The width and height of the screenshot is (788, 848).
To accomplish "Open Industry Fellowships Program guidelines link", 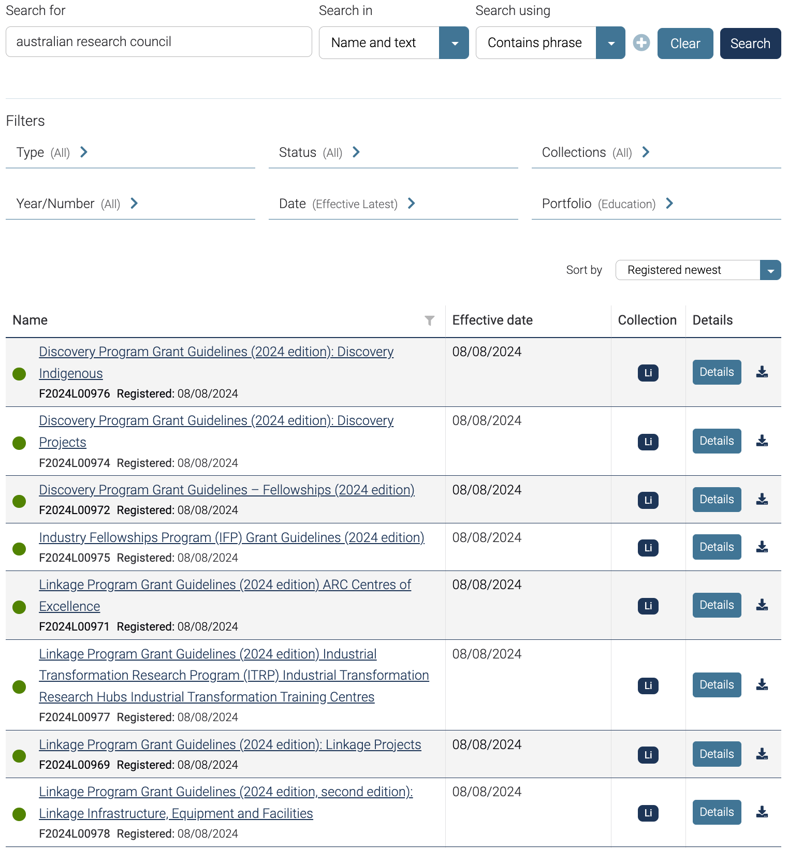I will pyautogui.click(x=231, y=537).
